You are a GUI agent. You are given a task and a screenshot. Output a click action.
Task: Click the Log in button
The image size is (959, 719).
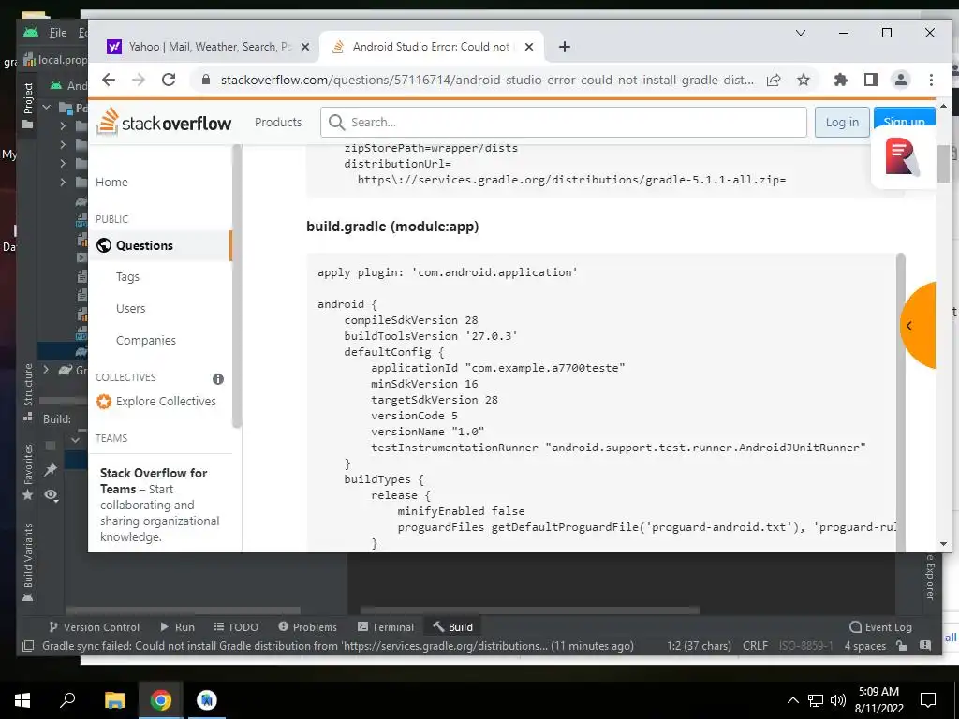click(x=842, y=123)
